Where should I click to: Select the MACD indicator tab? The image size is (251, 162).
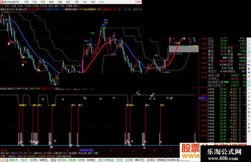pos(14,153)
